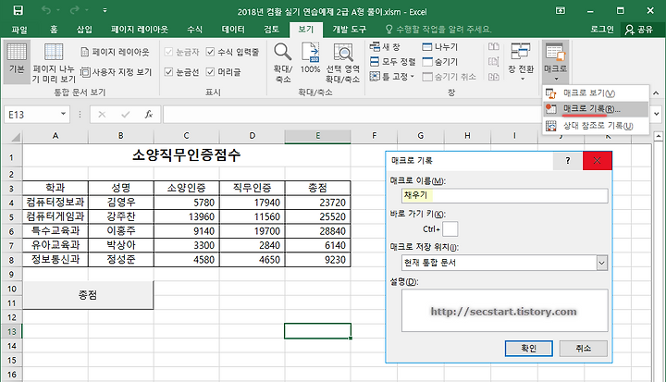Click the Undo arrow icon

pos(46,10)
